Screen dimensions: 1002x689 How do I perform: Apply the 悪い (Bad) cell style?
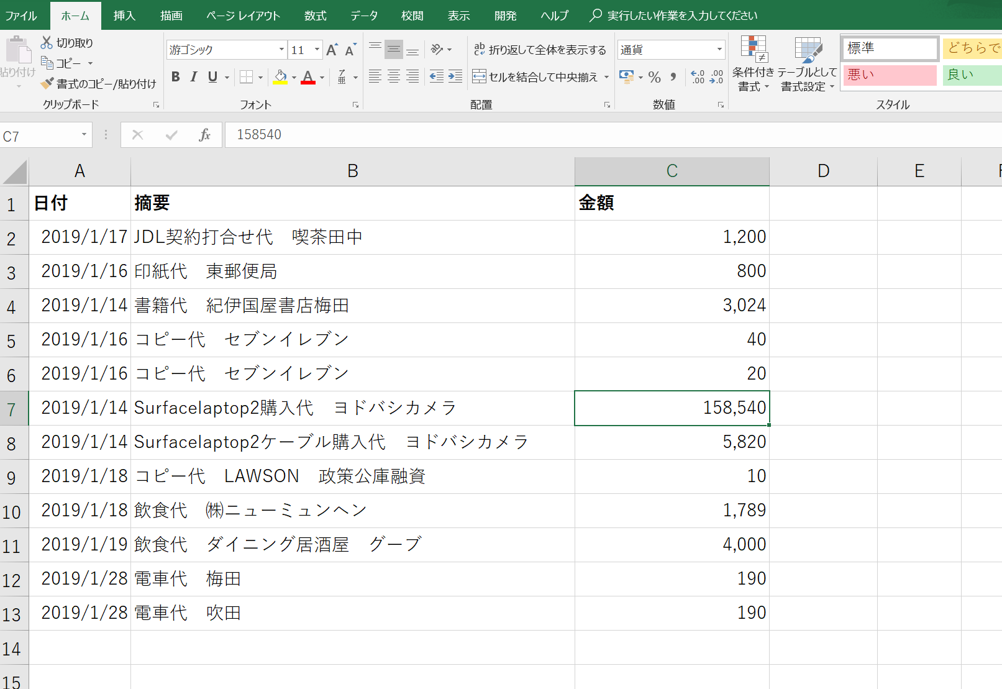click(x=890, y=75)
